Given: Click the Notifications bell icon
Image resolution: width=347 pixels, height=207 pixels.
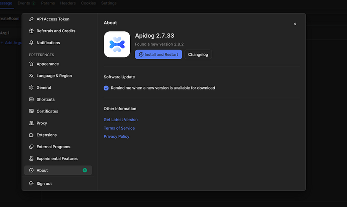Looking at the screenshot, I should [x=31, y=43].
